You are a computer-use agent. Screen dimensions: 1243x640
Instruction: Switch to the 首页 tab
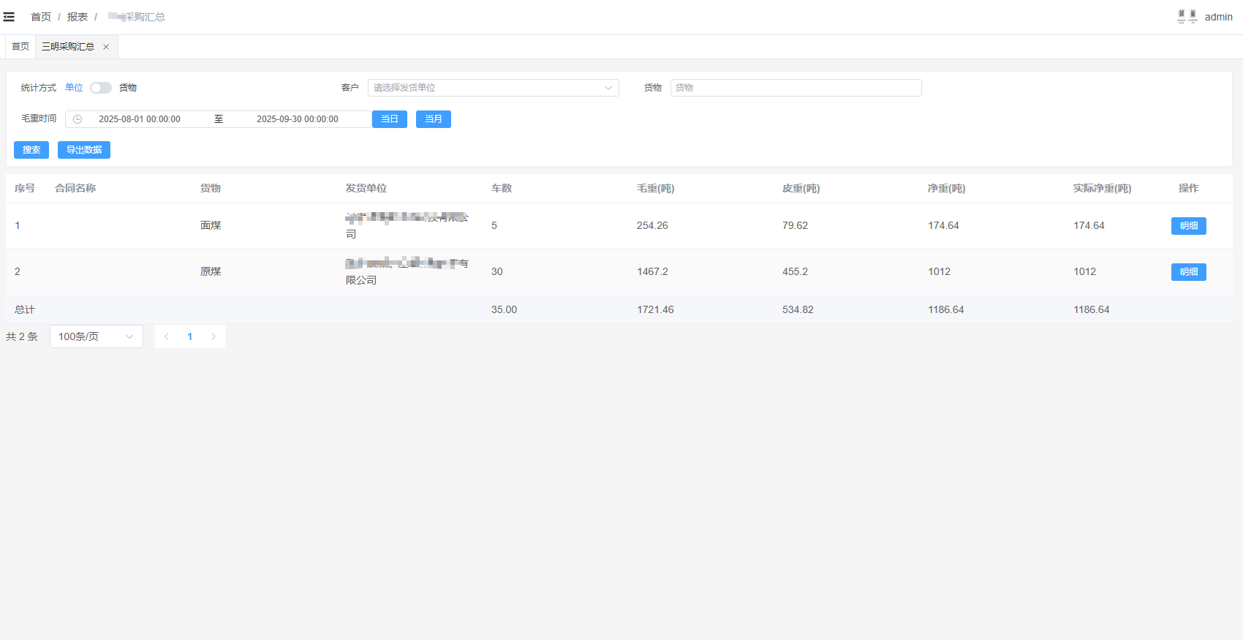point(20,47)
